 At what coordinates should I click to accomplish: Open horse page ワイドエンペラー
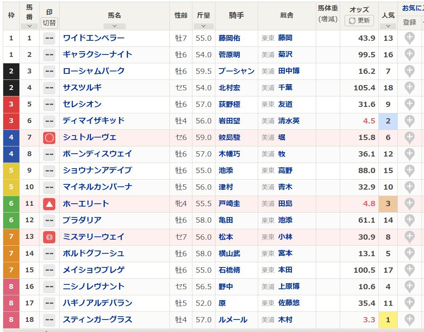(x=94, y=38)
